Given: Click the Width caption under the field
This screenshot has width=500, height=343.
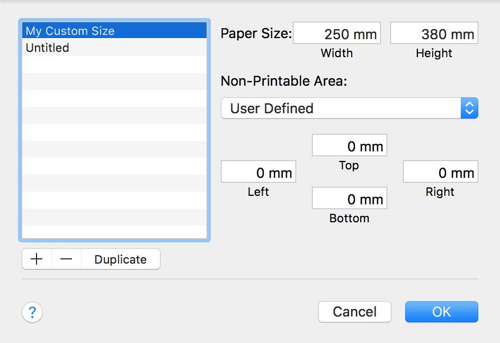Looking at the screenshot, I should pyautogui.click(x=337, y=53).
